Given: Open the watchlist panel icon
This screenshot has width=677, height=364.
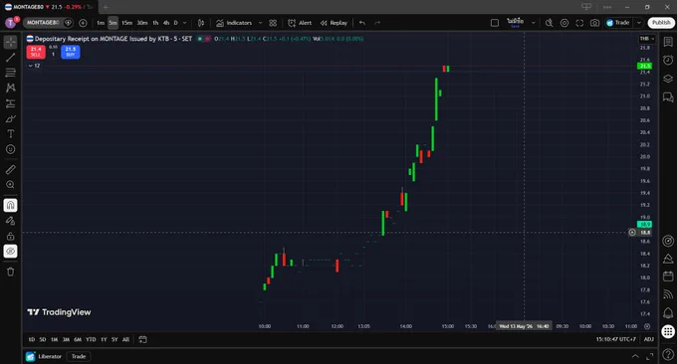Looking at the screenshot, I should point(668,42).
